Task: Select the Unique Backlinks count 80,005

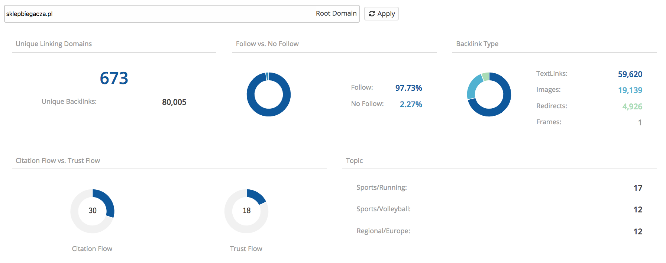Action: coord(174,102)
